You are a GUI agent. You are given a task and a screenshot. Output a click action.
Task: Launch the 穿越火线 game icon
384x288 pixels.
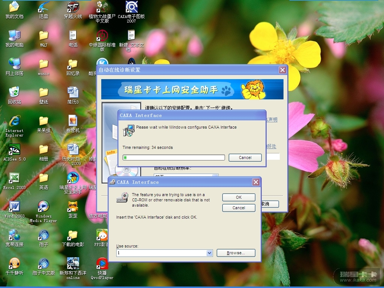coord(73,10)
